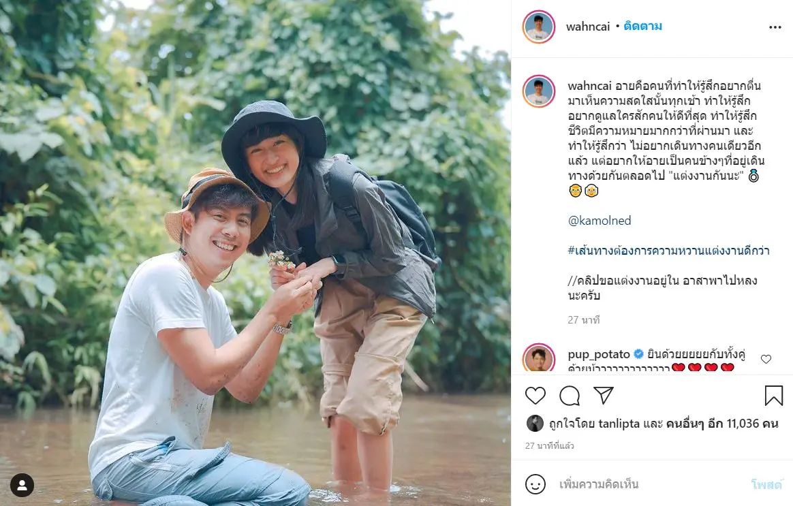
Task: Like pup_potato's comment with small heart
Action: (766, 359)
